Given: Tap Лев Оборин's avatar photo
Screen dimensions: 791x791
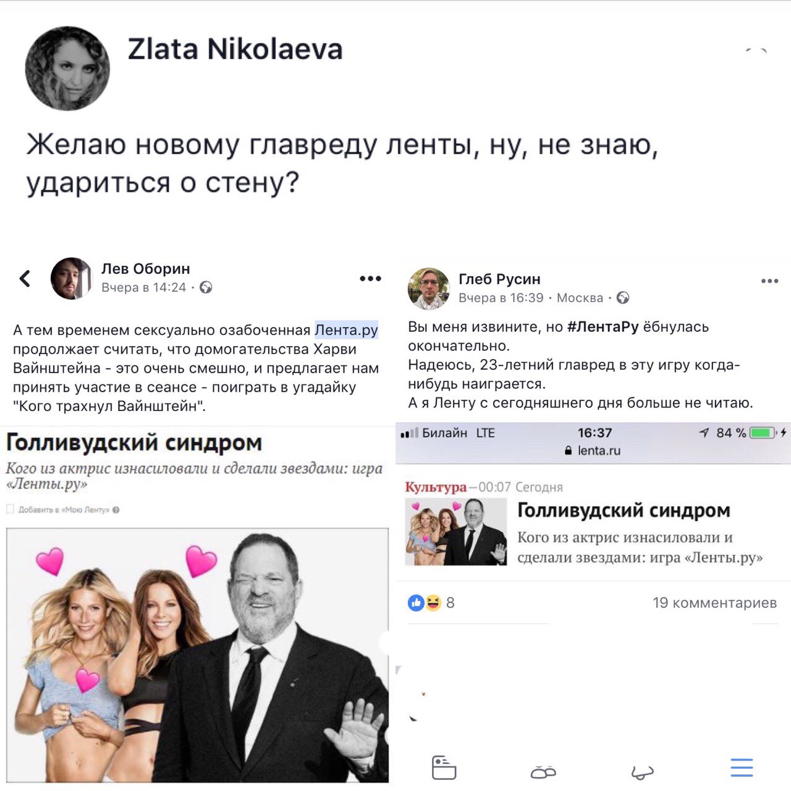Looking at the screenshot, I should pyautogui.click(x=72, y=279).
